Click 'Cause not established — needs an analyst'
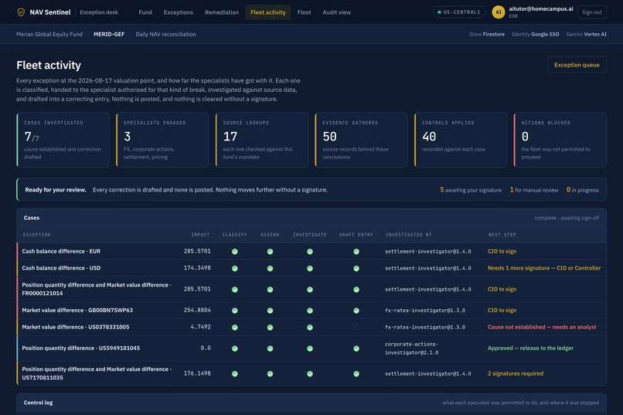The width and height of the screenshot is (623, 415). pos(542,327)
